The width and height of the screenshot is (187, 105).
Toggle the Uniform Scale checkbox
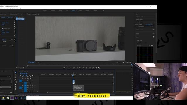[3, 29]
